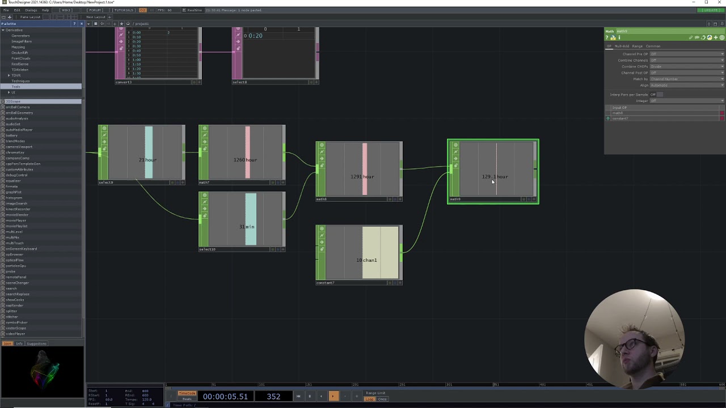Image resolution: width=726 pixels, height=408 pixels.
Task: Switch to the Mult-Add parameter tab
Action: coord(622,46)
